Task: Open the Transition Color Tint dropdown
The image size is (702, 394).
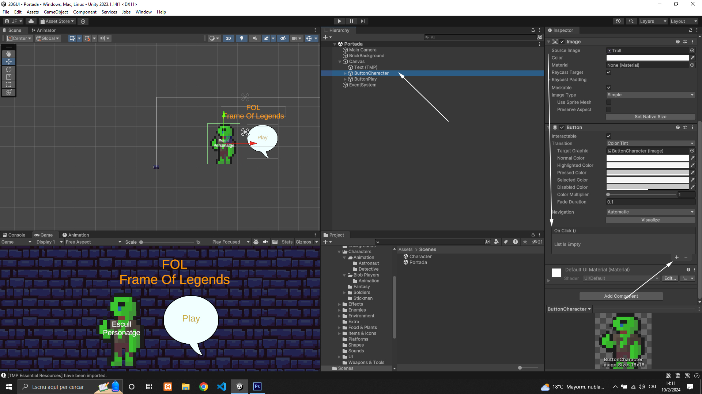Action: point(650,143)
